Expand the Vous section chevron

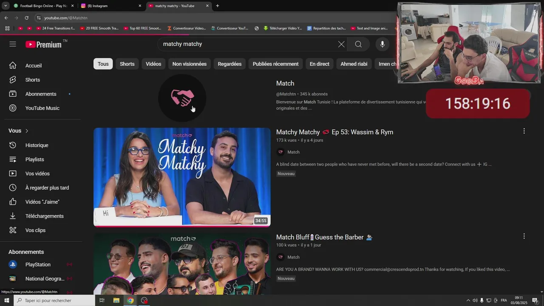[x=27, y=131]
